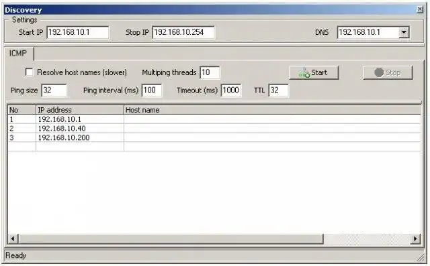Click the grey circle icon on Stop
The image size is (430, 266).
pyautogui.click(x=379, y=73)
